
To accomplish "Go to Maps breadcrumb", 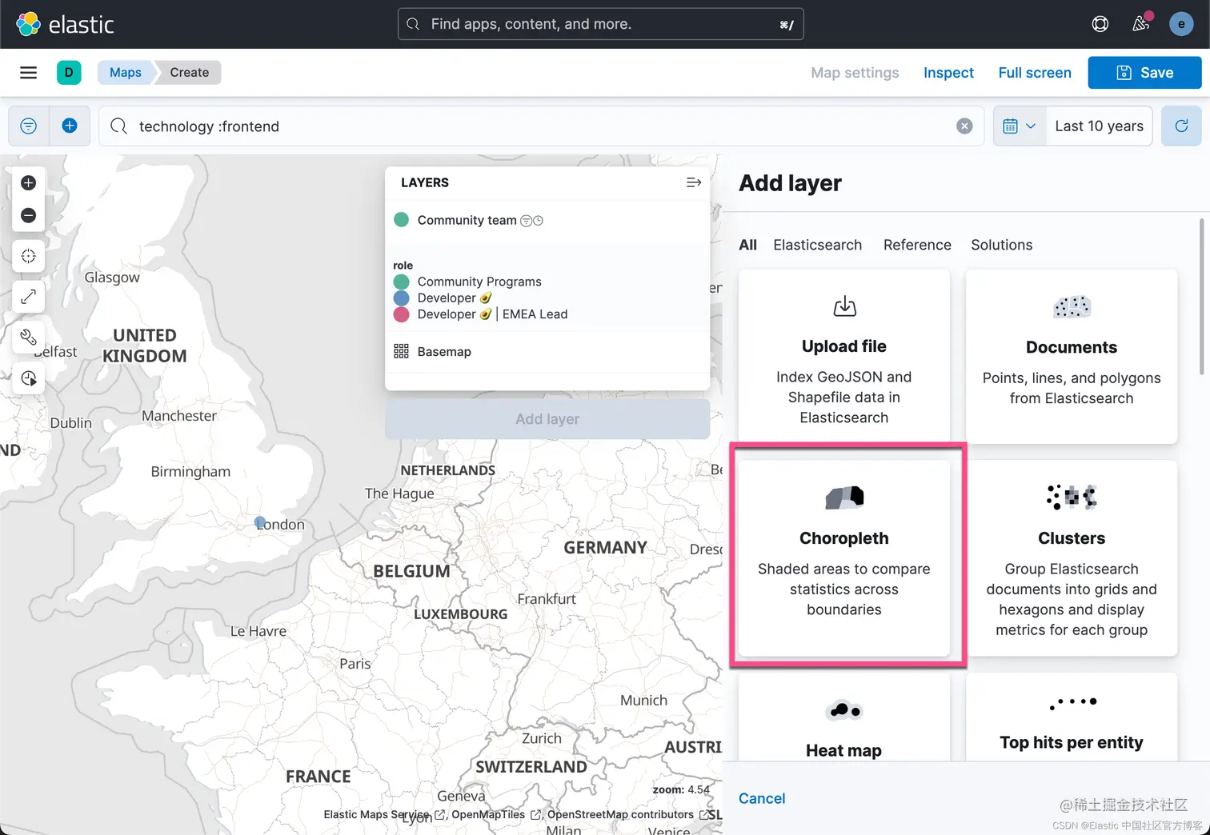I will pos(126,73).
